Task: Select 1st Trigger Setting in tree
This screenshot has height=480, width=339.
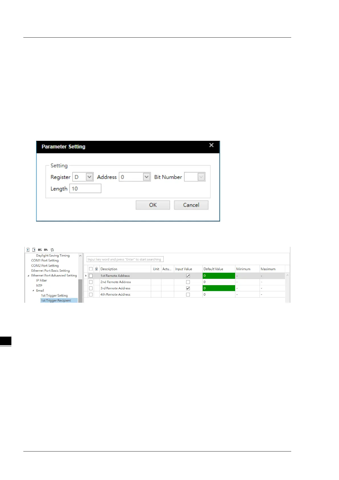Action: click(54, 296)
